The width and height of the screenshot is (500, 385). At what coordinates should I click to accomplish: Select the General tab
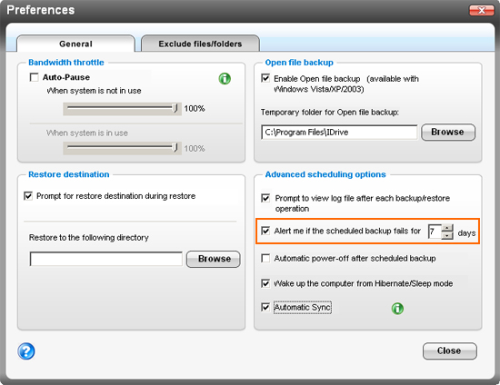[75, 44]
